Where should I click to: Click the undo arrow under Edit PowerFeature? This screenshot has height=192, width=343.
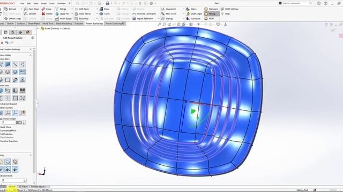click(7, 43)
